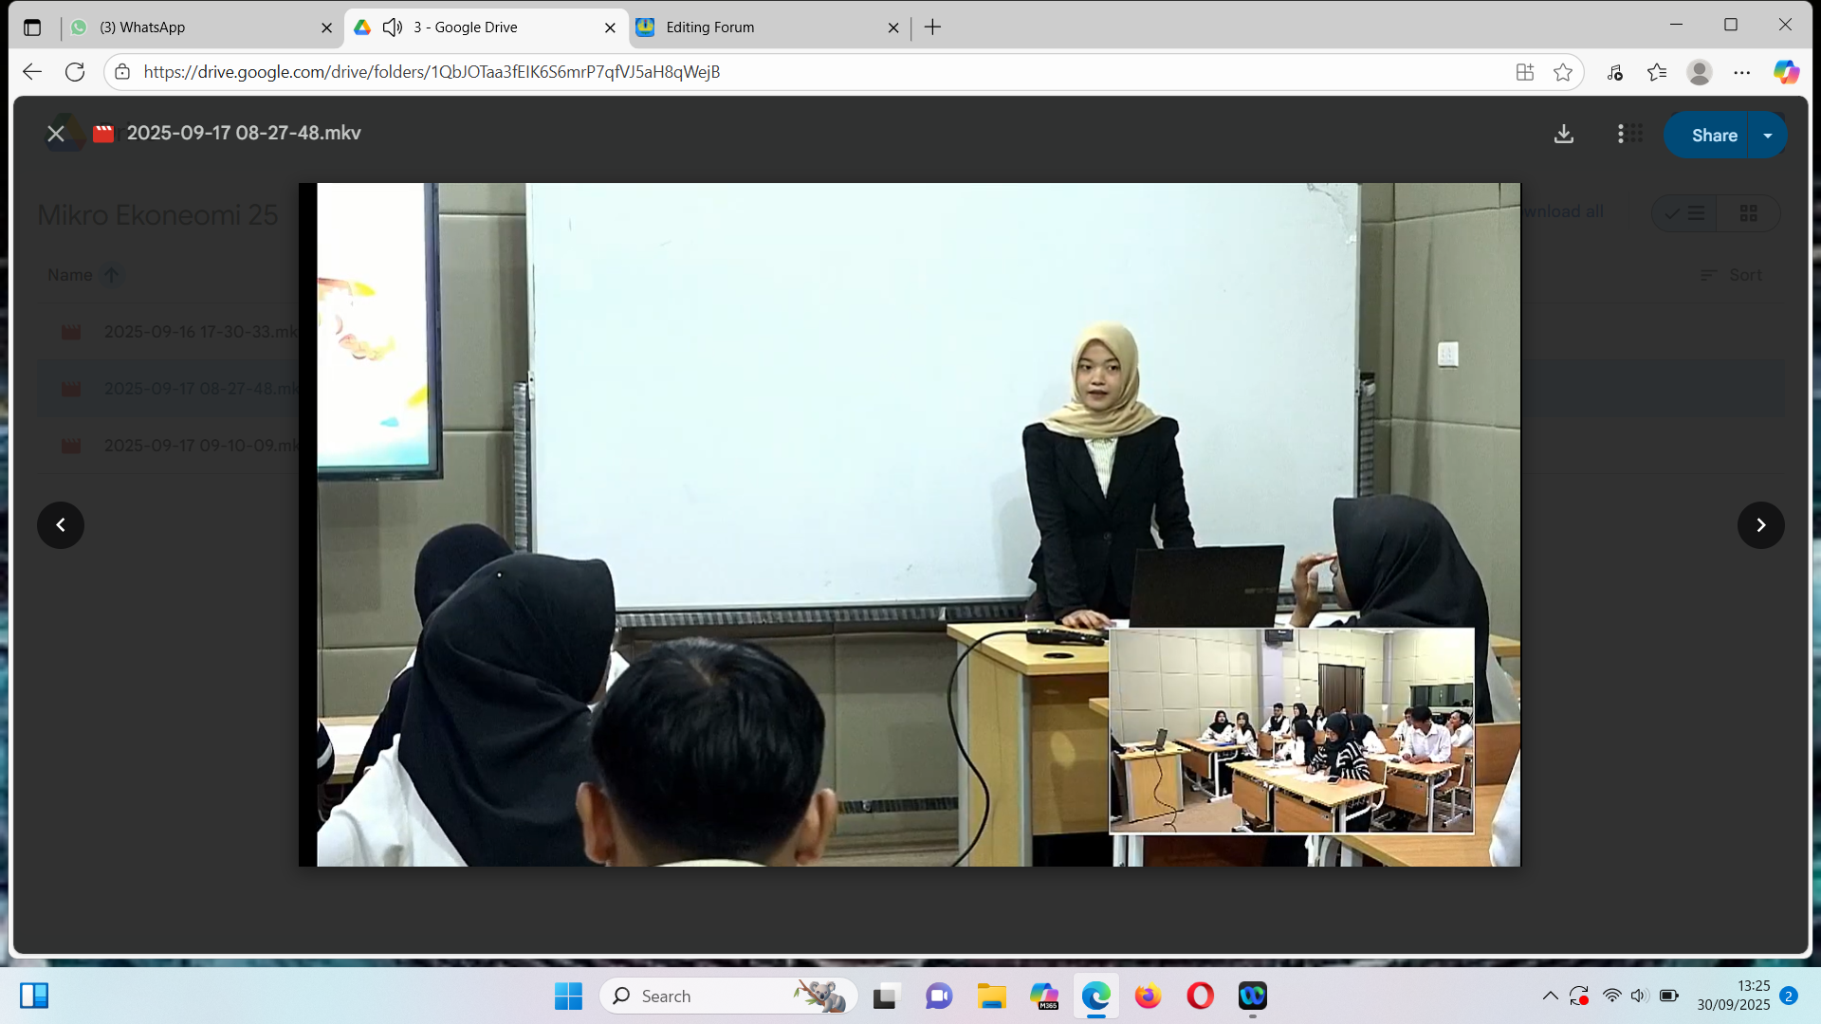The width and height of the screenshot is (1821, 1024).
Task: Open the browser Settings and more ellipsis menu
Action: pos(1741,72)
